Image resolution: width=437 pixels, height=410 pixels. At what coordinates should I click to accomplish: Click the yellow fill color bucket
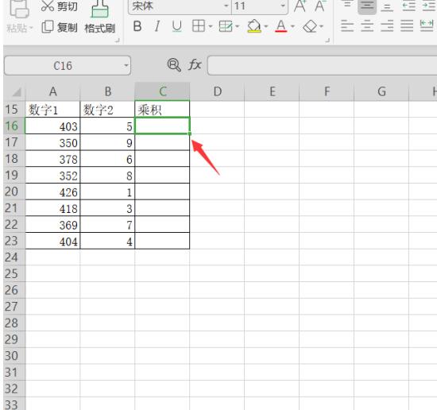click(254, 26)
